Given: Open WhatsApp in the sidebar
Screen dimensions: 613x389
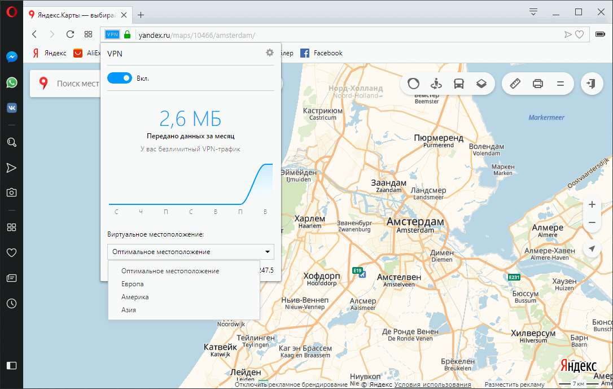Looking at the screenshot, I should click(12, 82).
